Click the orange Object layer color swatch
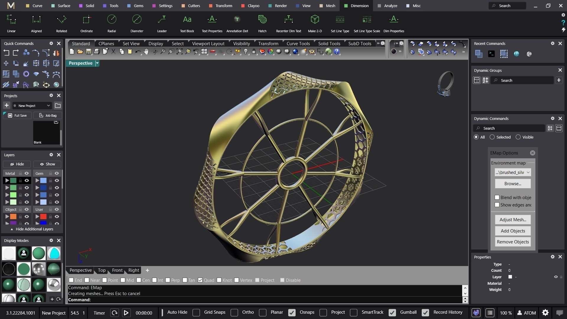The image size is (567, 319). (13, 217)
